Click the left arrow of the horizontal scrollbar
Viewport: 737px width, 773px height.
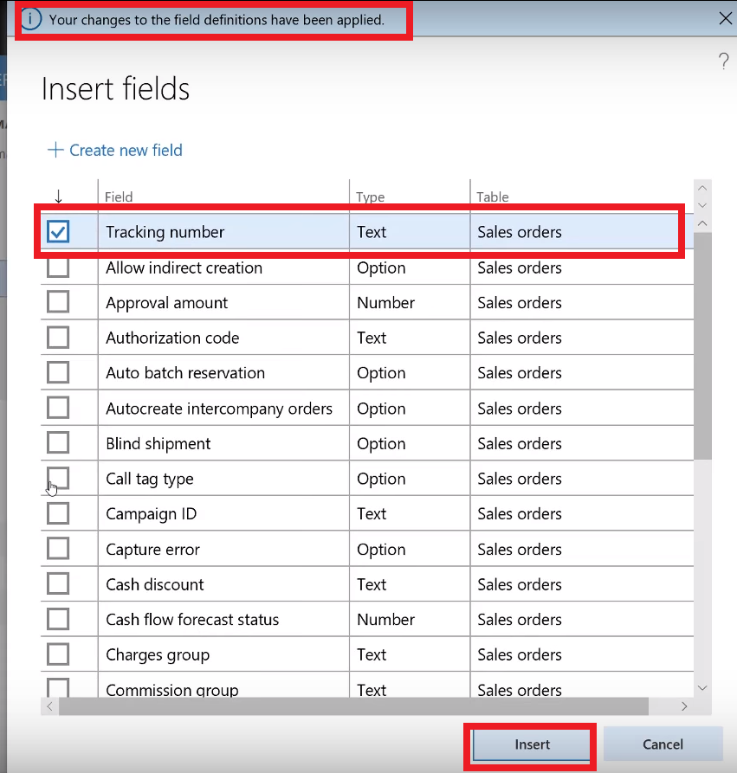pos(49,706)
